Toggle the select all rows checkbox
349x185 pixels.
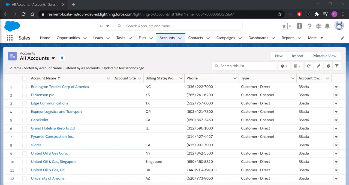(x=25, y=78)
